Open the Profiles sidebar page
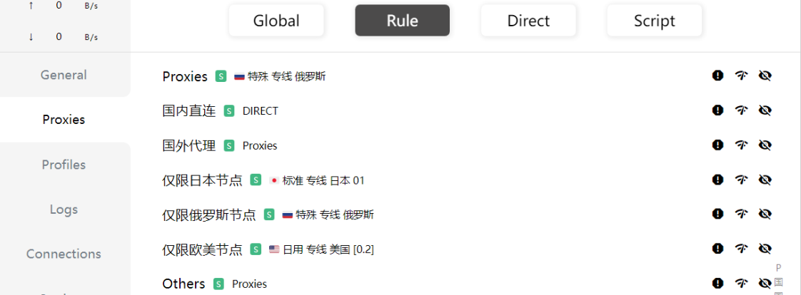 click(64, 165)
